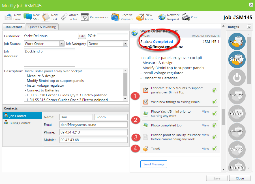The width and height of the screenshot is (255, 184).
Task: Click into the PO # field
Action: coord(112,36)
